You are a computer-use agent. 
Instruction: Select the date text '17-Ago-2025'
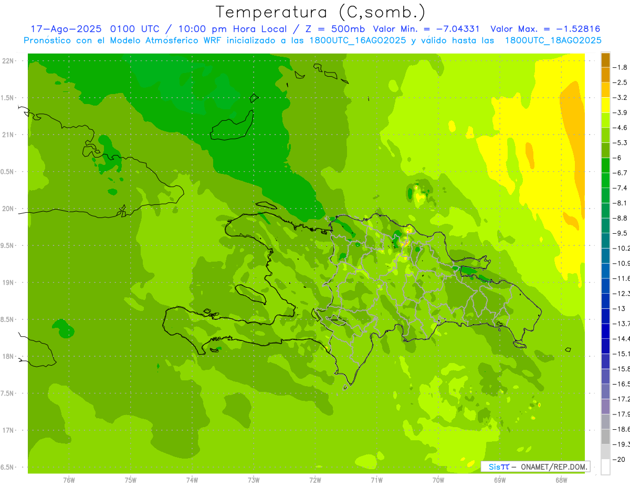(x=65, y=29)
